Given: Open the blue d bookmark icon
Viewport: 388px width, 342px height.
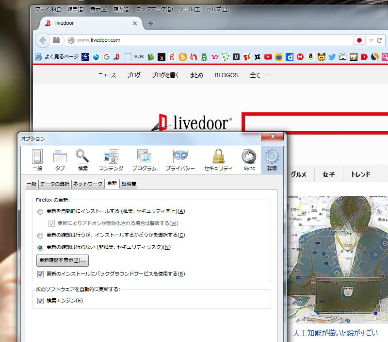Looking at the screenshot, I should [x=289, y=57].
